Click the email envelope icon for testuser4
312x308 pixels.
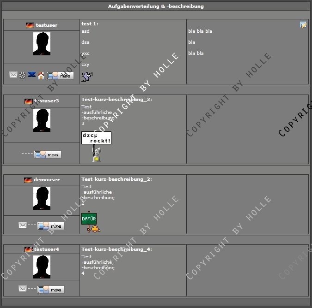pyautogui.click(x=22, y=289)
